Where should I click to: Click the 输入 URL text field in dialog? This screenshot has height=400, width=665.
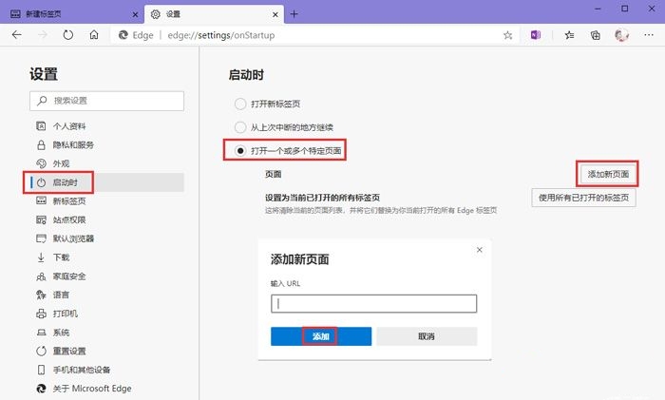(373, 304)
